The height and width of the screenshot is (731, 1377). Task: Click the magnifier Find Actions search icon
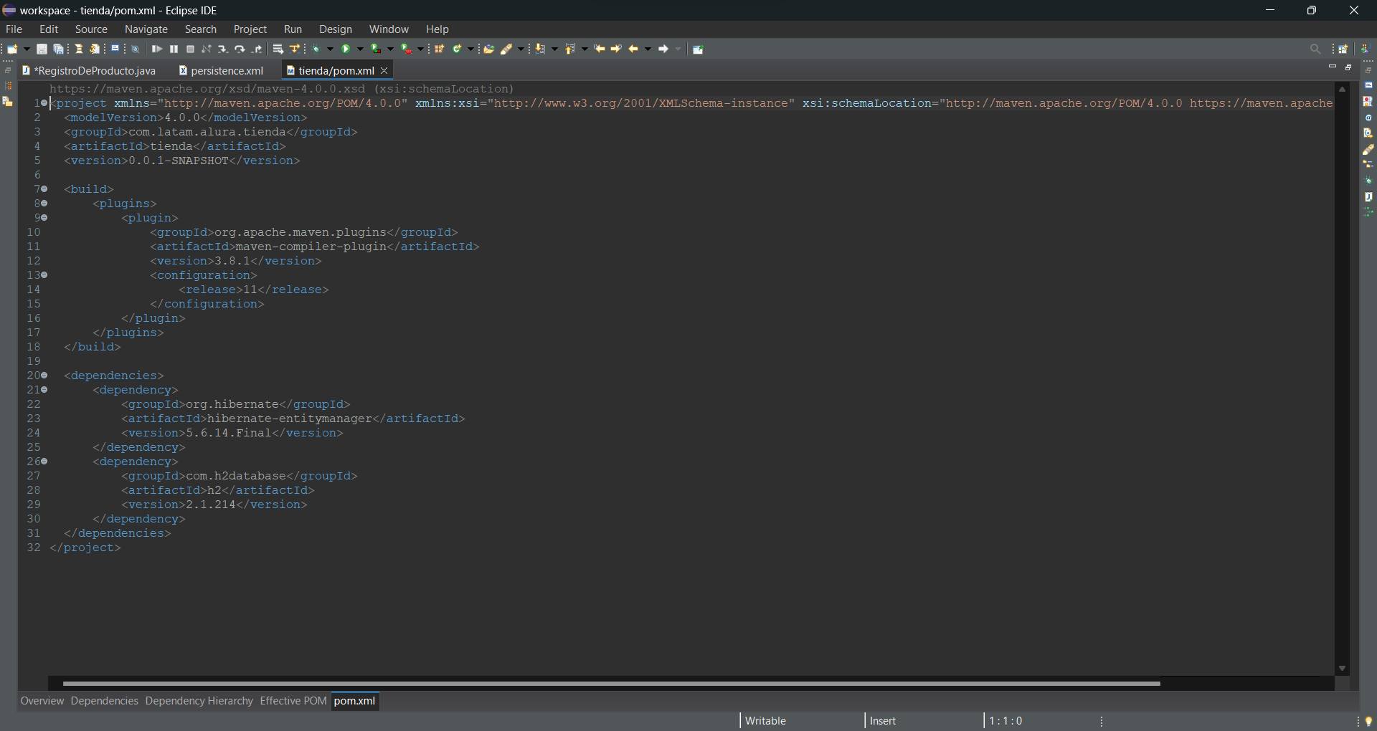[1315, 49]
